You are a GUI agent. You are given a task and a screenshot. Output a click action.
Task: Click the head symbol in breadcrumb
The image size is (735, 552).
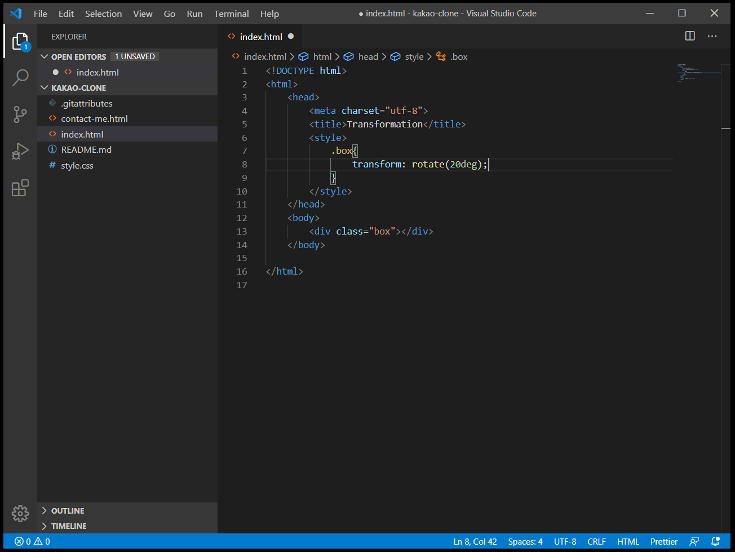[361, 56]
